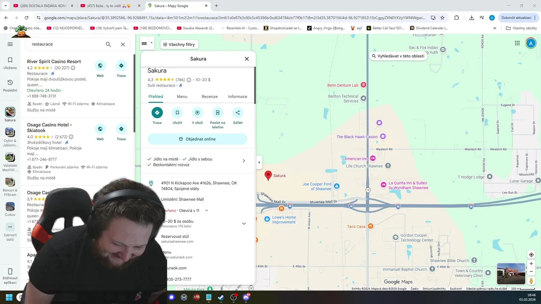This screenshot has height=304, width=541.
Task: Click 'Stáhnout aplikaci' phone icon
Action: [x=10, y=271]
